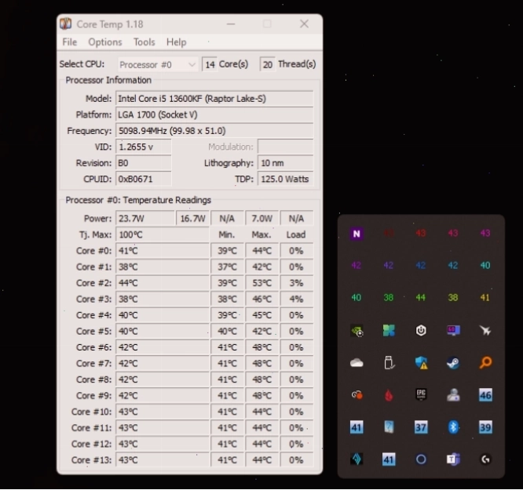523x490 pixels.
Task: Open the OneNote tray icon
Action: tap(357, 234)
